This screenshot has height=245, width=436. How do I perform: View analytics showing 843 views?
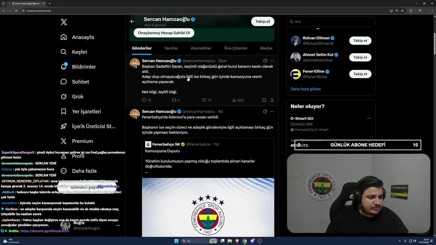[x=238, y=100]
